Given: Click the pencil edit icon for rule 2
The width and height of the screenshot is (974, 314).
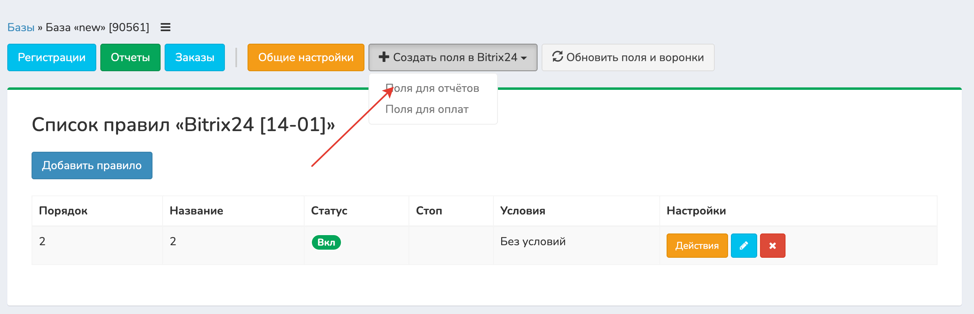Looking at the screenshot, I should coord(743,246).
